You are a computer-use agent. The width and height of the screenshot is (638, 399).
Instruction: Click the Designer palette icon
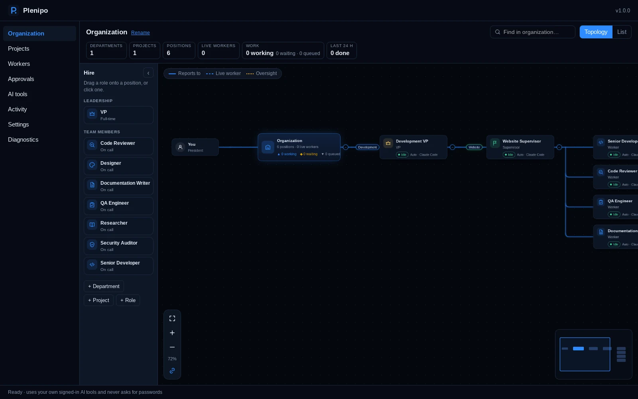pos(92,165)
